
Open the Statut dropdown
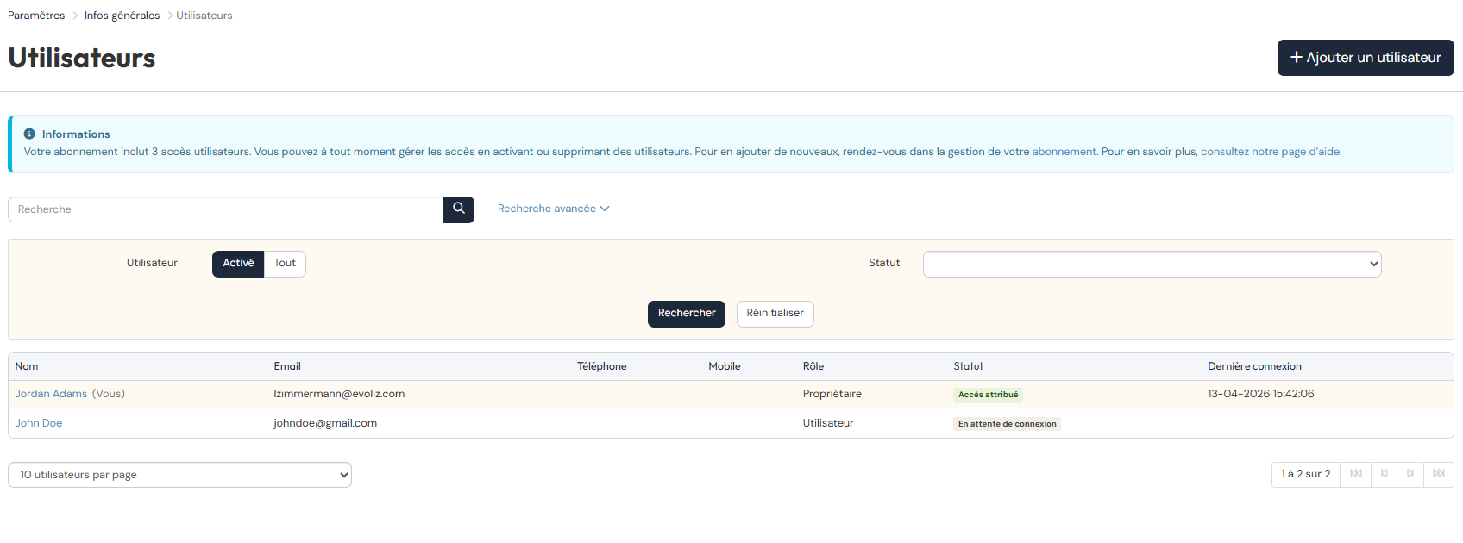coord(1152,265)
